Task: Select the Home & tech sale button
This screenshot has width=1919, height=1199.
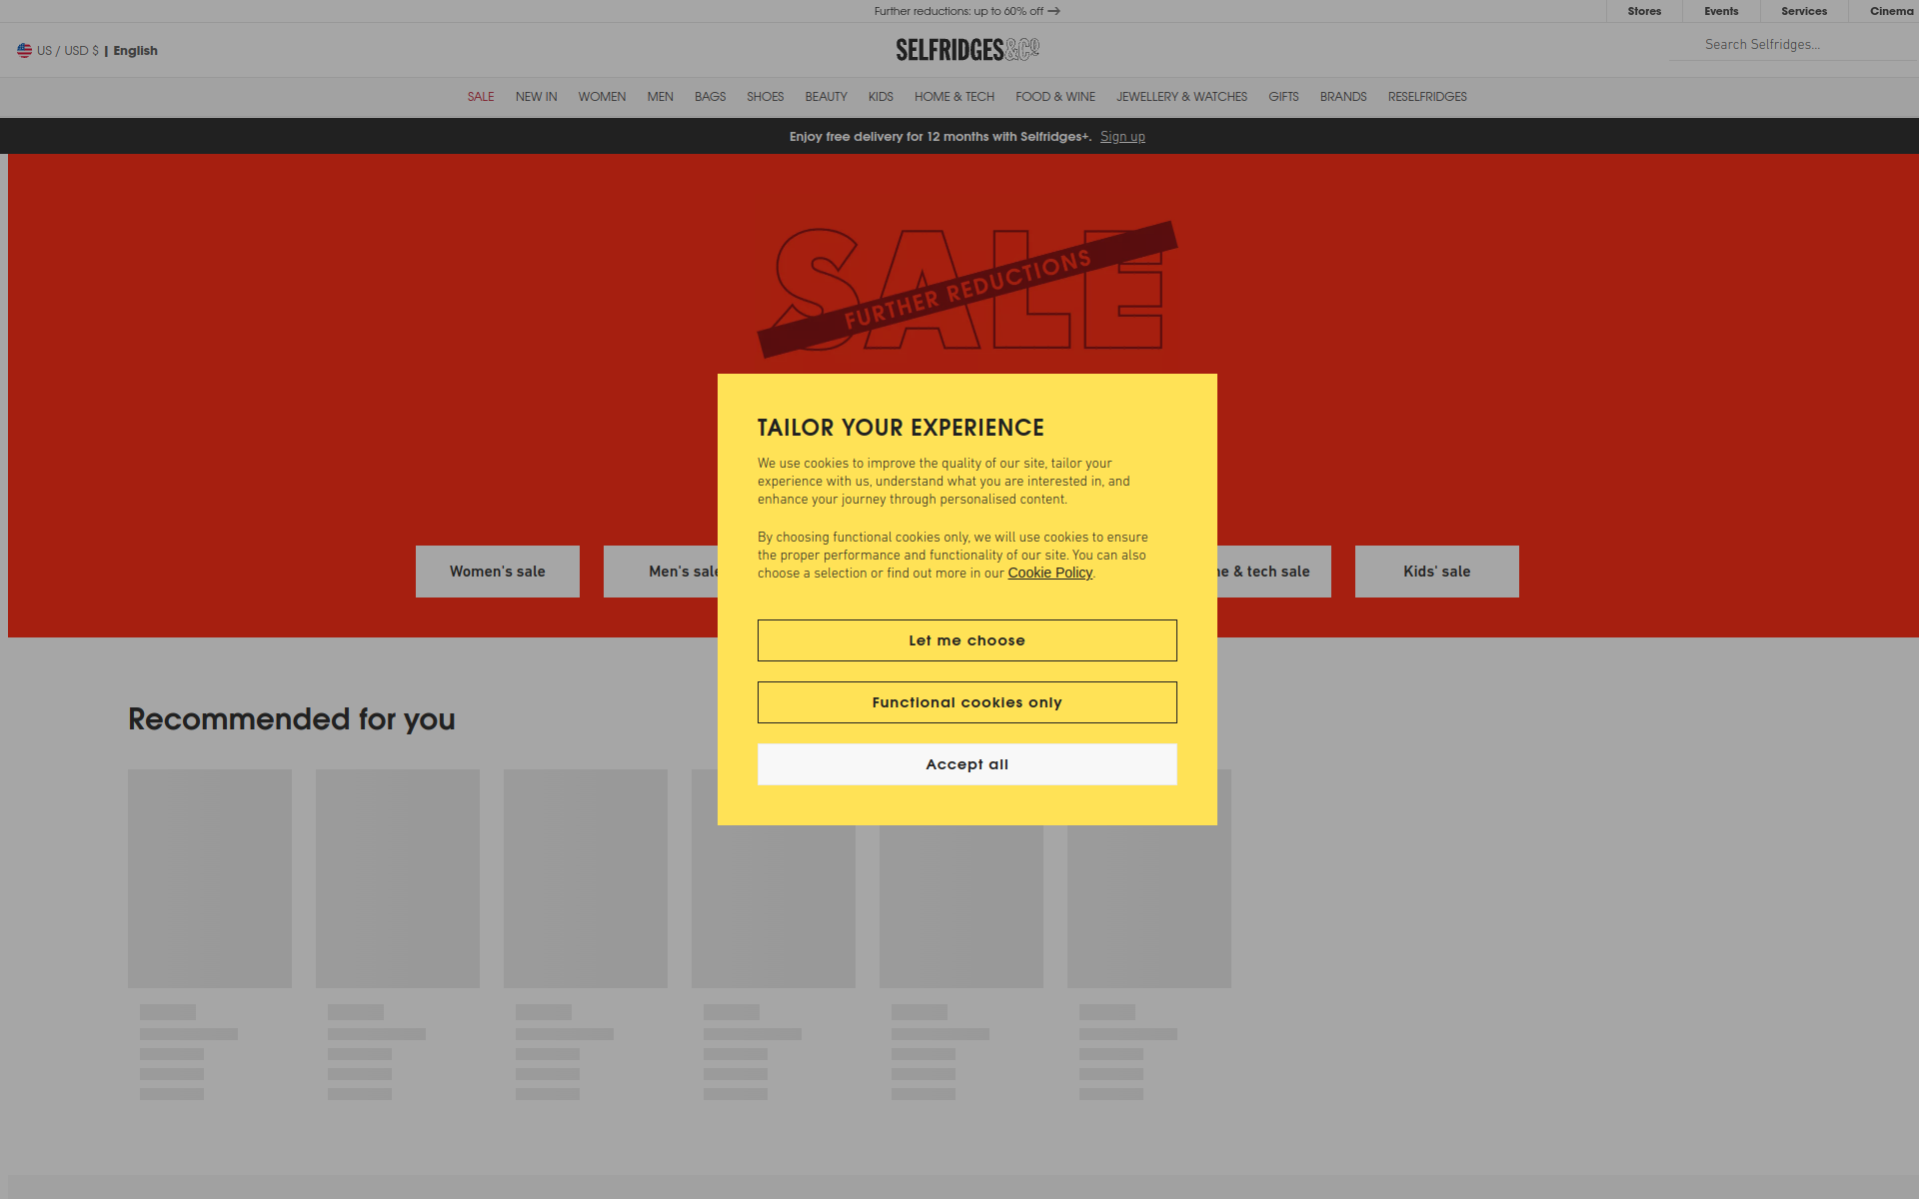Action: click(x=1274, y=572)
